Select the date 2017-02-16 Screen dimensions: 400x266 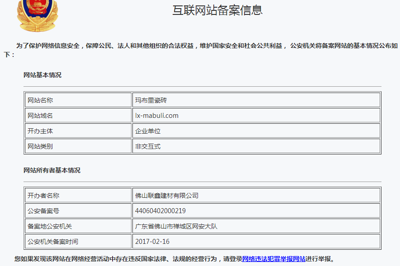point(152,242)
